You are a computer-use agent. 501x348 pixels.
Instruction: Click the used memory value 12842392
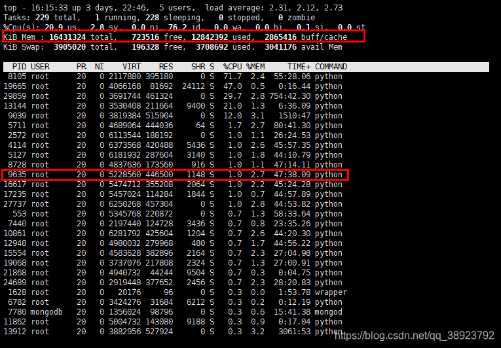(x=210, y=37)
